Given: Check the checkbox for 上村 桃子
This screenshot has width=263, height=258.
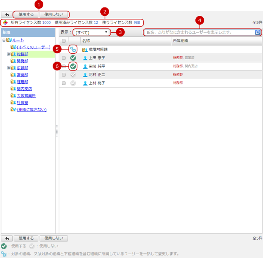Looking at the screenshot, I should pos(64,83).
